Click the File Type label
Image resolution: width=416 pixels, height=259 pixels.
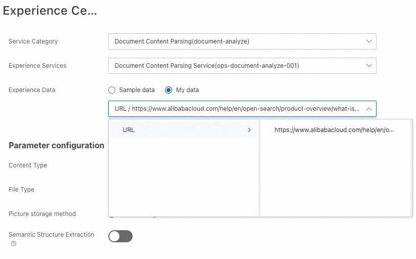pyautogui.click(x=21, y=190)
